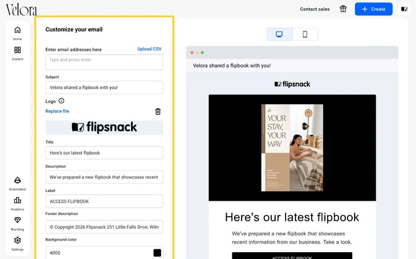Switch to mobile preview
Viewport: 416px width, 259px height.
point(305,34)
